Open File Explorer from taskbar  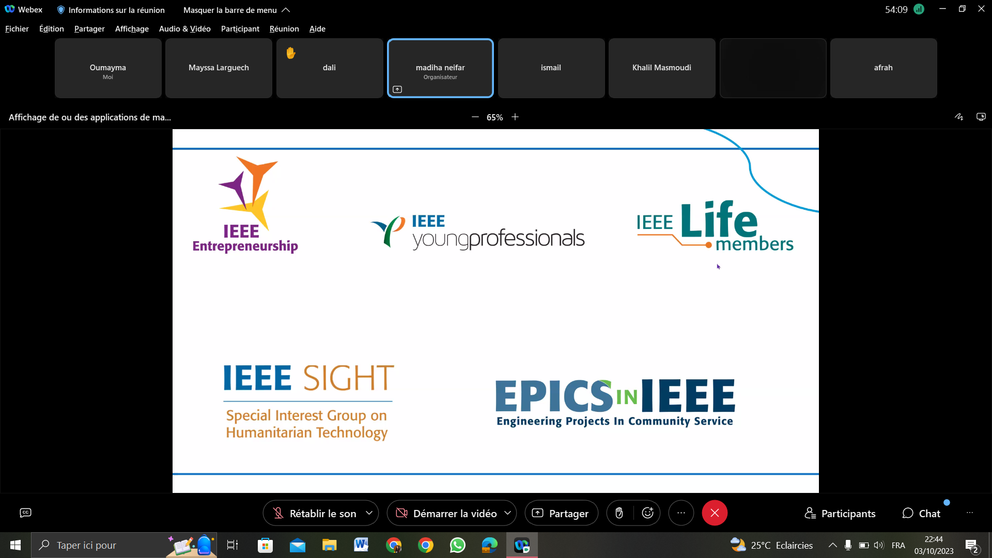329,545
